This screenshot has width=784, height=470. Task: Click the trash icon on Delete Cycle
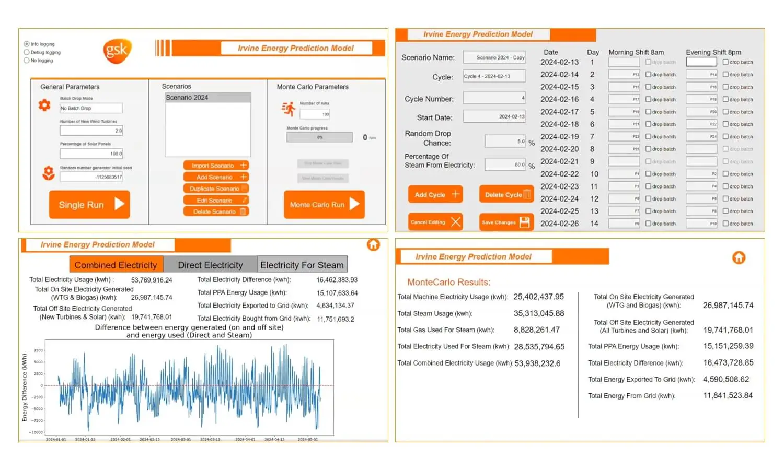(x=527, y=195)
